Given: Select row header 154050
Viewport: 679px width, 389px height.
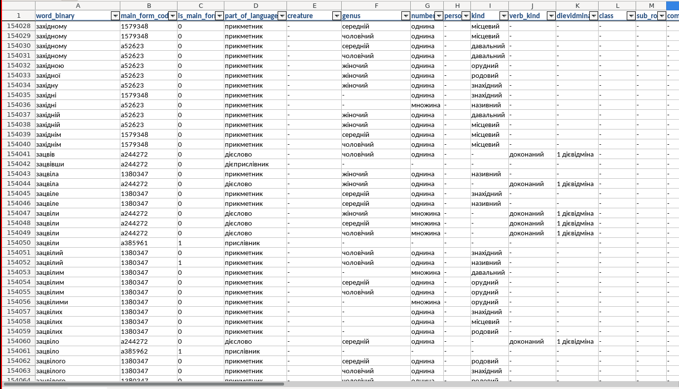Looking at the screenshot, I should (x=19, y=243).
